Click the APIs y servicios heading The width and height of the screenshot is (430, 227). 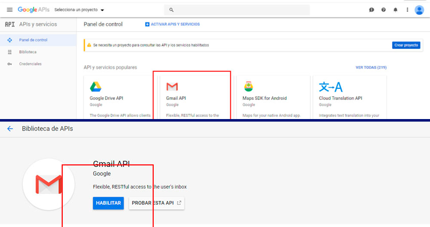[x=38, y=24]
